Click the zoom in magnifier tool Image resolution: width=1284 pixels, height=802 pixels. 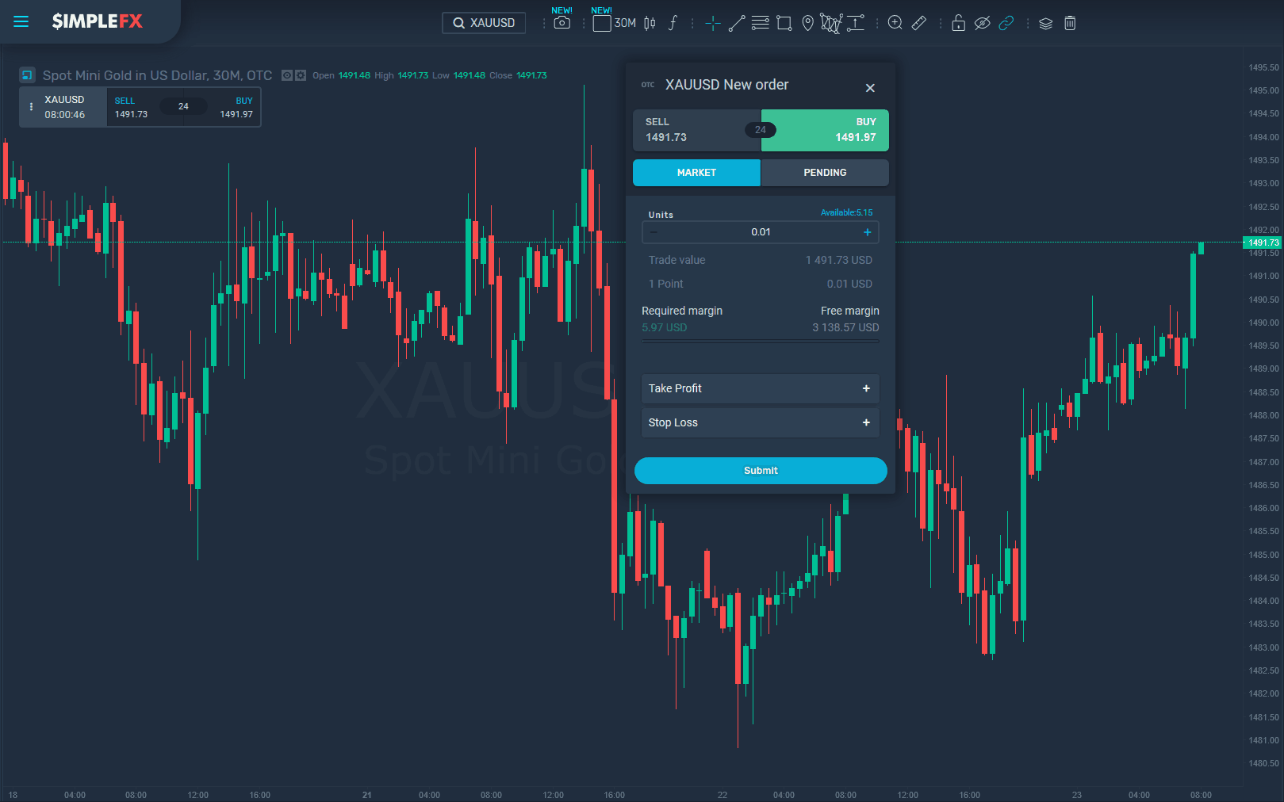895,23
